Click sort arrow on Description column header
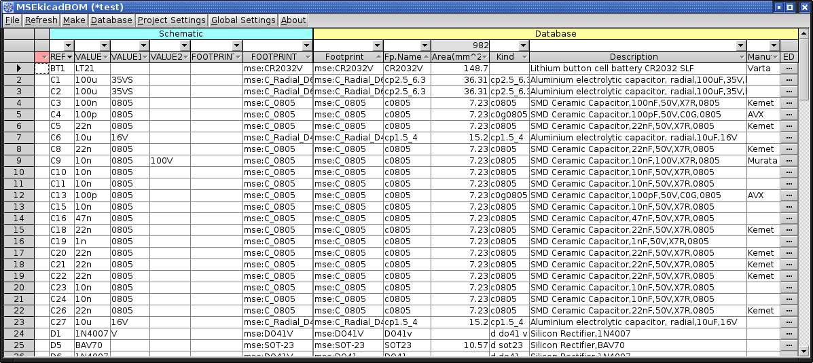This screenshot has height=363, width=813. click(x=741, y=57)
